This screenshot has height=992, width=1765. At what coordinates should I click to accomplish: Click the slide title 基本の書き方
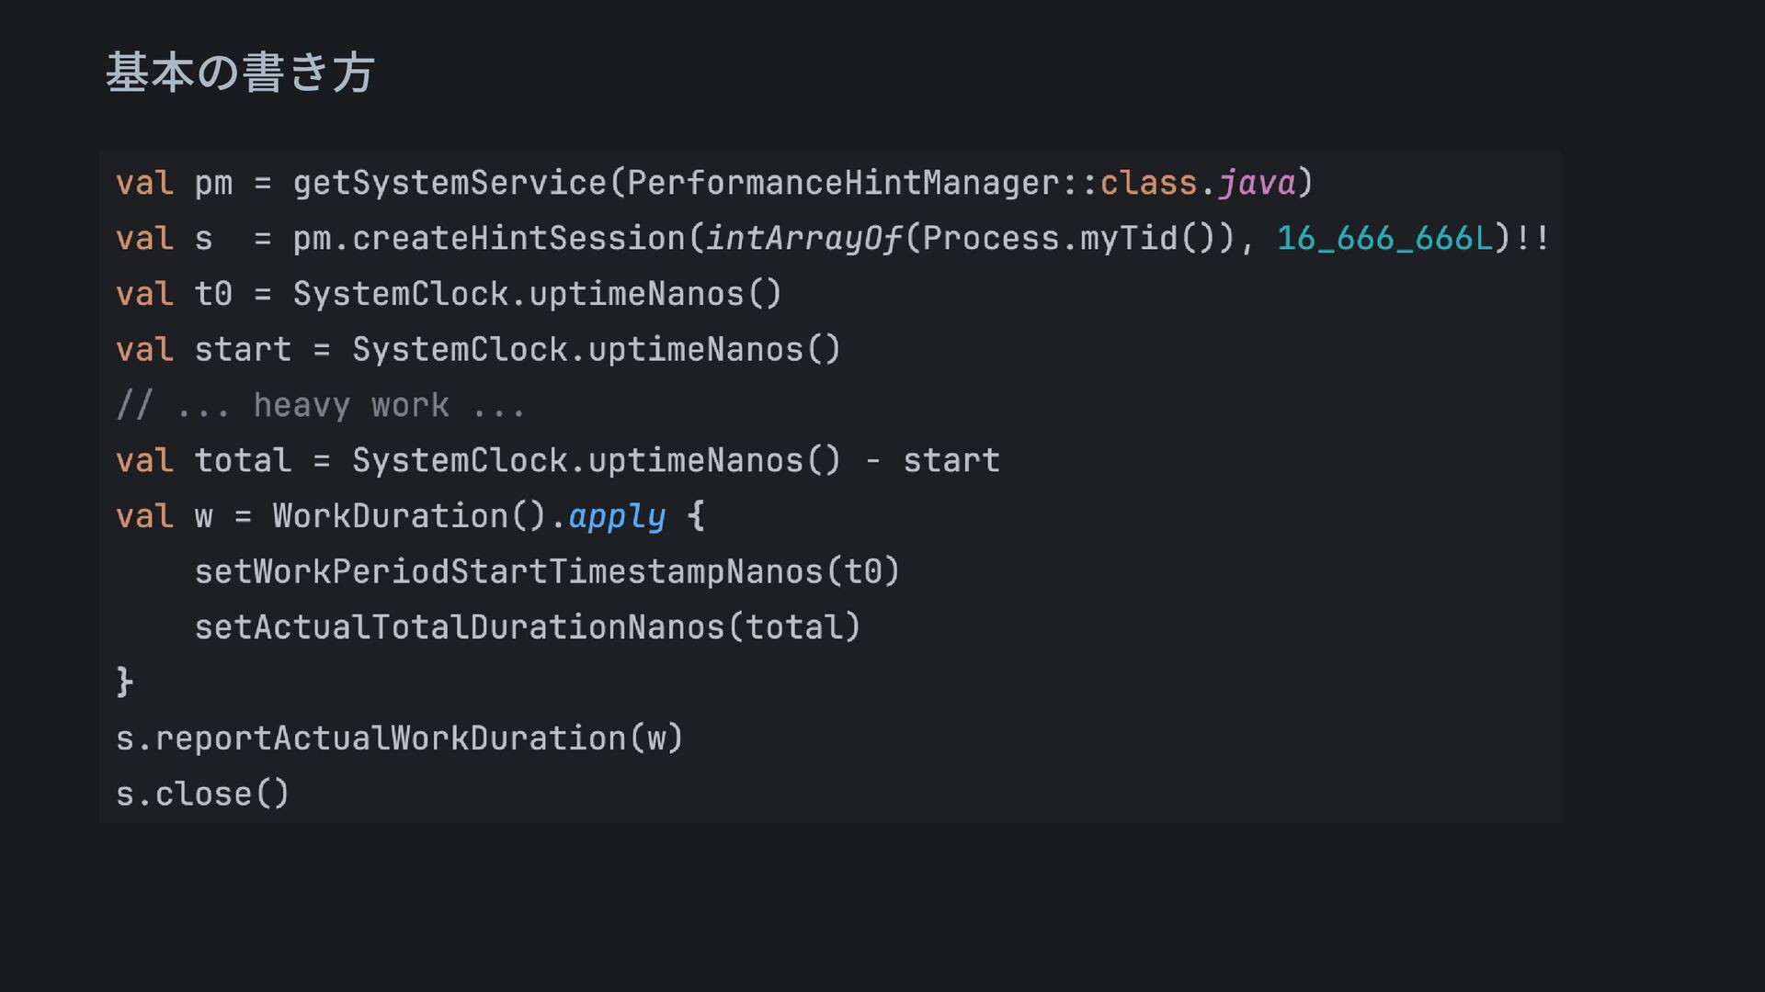coord(240,73)
